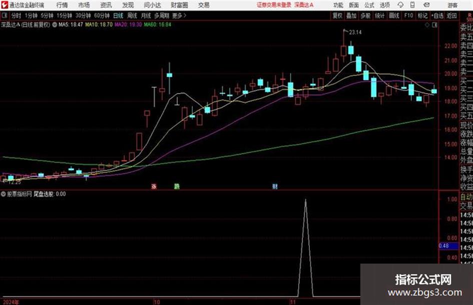Screen dimensions: 473x305
Task: Click the MA10: 18.70 value
Action: click(99, 25)
